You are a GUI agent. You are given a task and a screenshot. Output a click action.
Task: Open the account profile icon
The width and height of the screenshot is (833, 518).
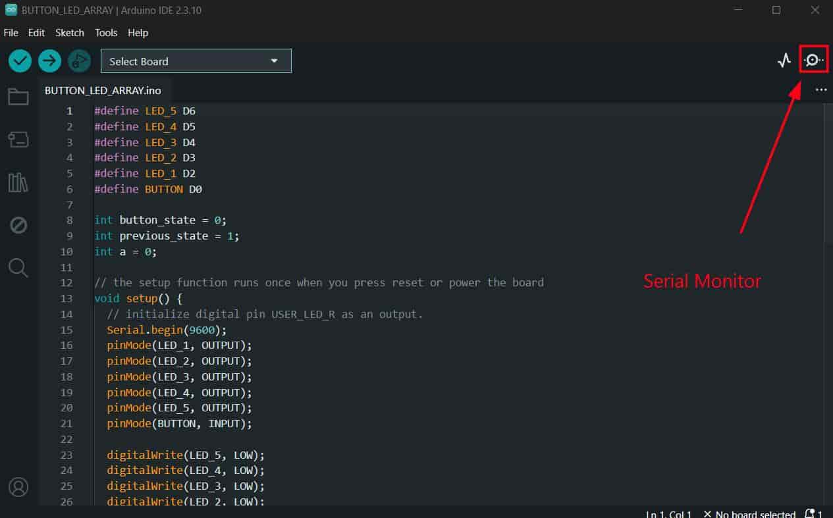[18, 487]
